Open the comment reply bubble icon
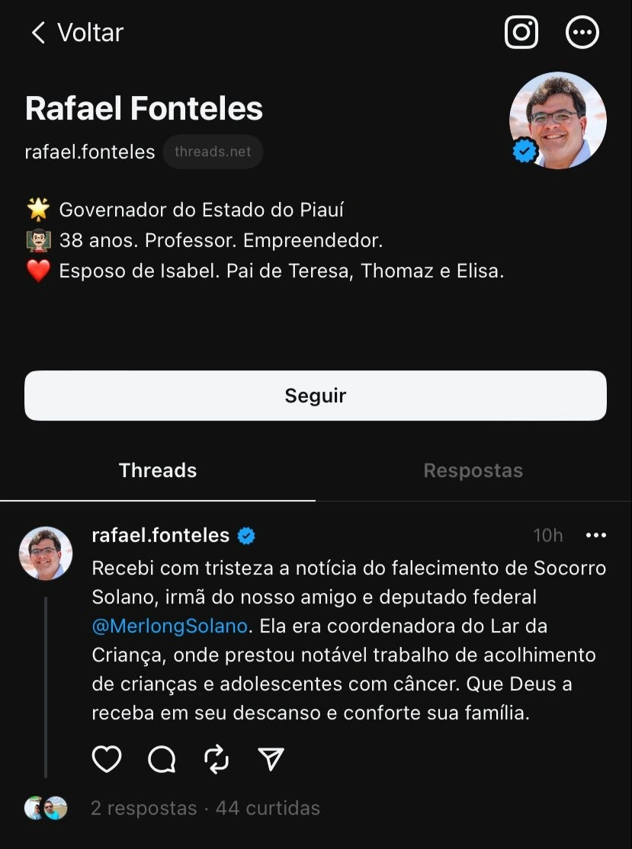 click(x=162, y=759)
